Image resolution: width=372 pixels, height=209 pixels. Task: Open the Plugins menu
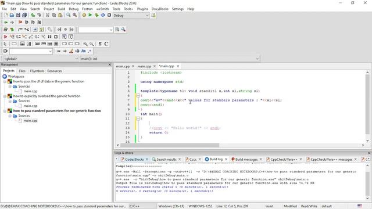click(142, 9)
